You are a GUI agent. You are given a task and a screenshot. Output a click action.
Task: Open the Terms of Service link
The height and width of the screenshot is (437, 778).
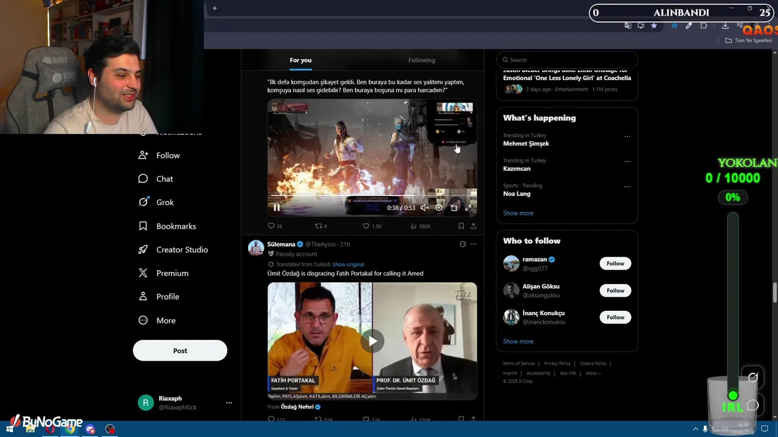click(x=518, y=364)
